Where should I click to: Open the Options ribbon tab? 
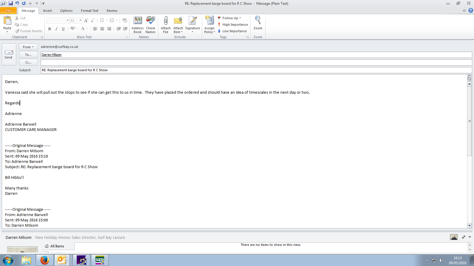(x=66, y=11)
